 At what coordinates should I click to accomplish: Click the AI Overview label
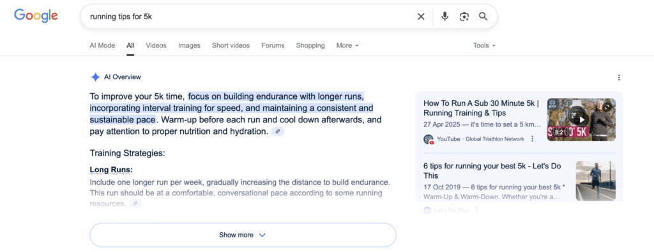[x=123, y=77]
